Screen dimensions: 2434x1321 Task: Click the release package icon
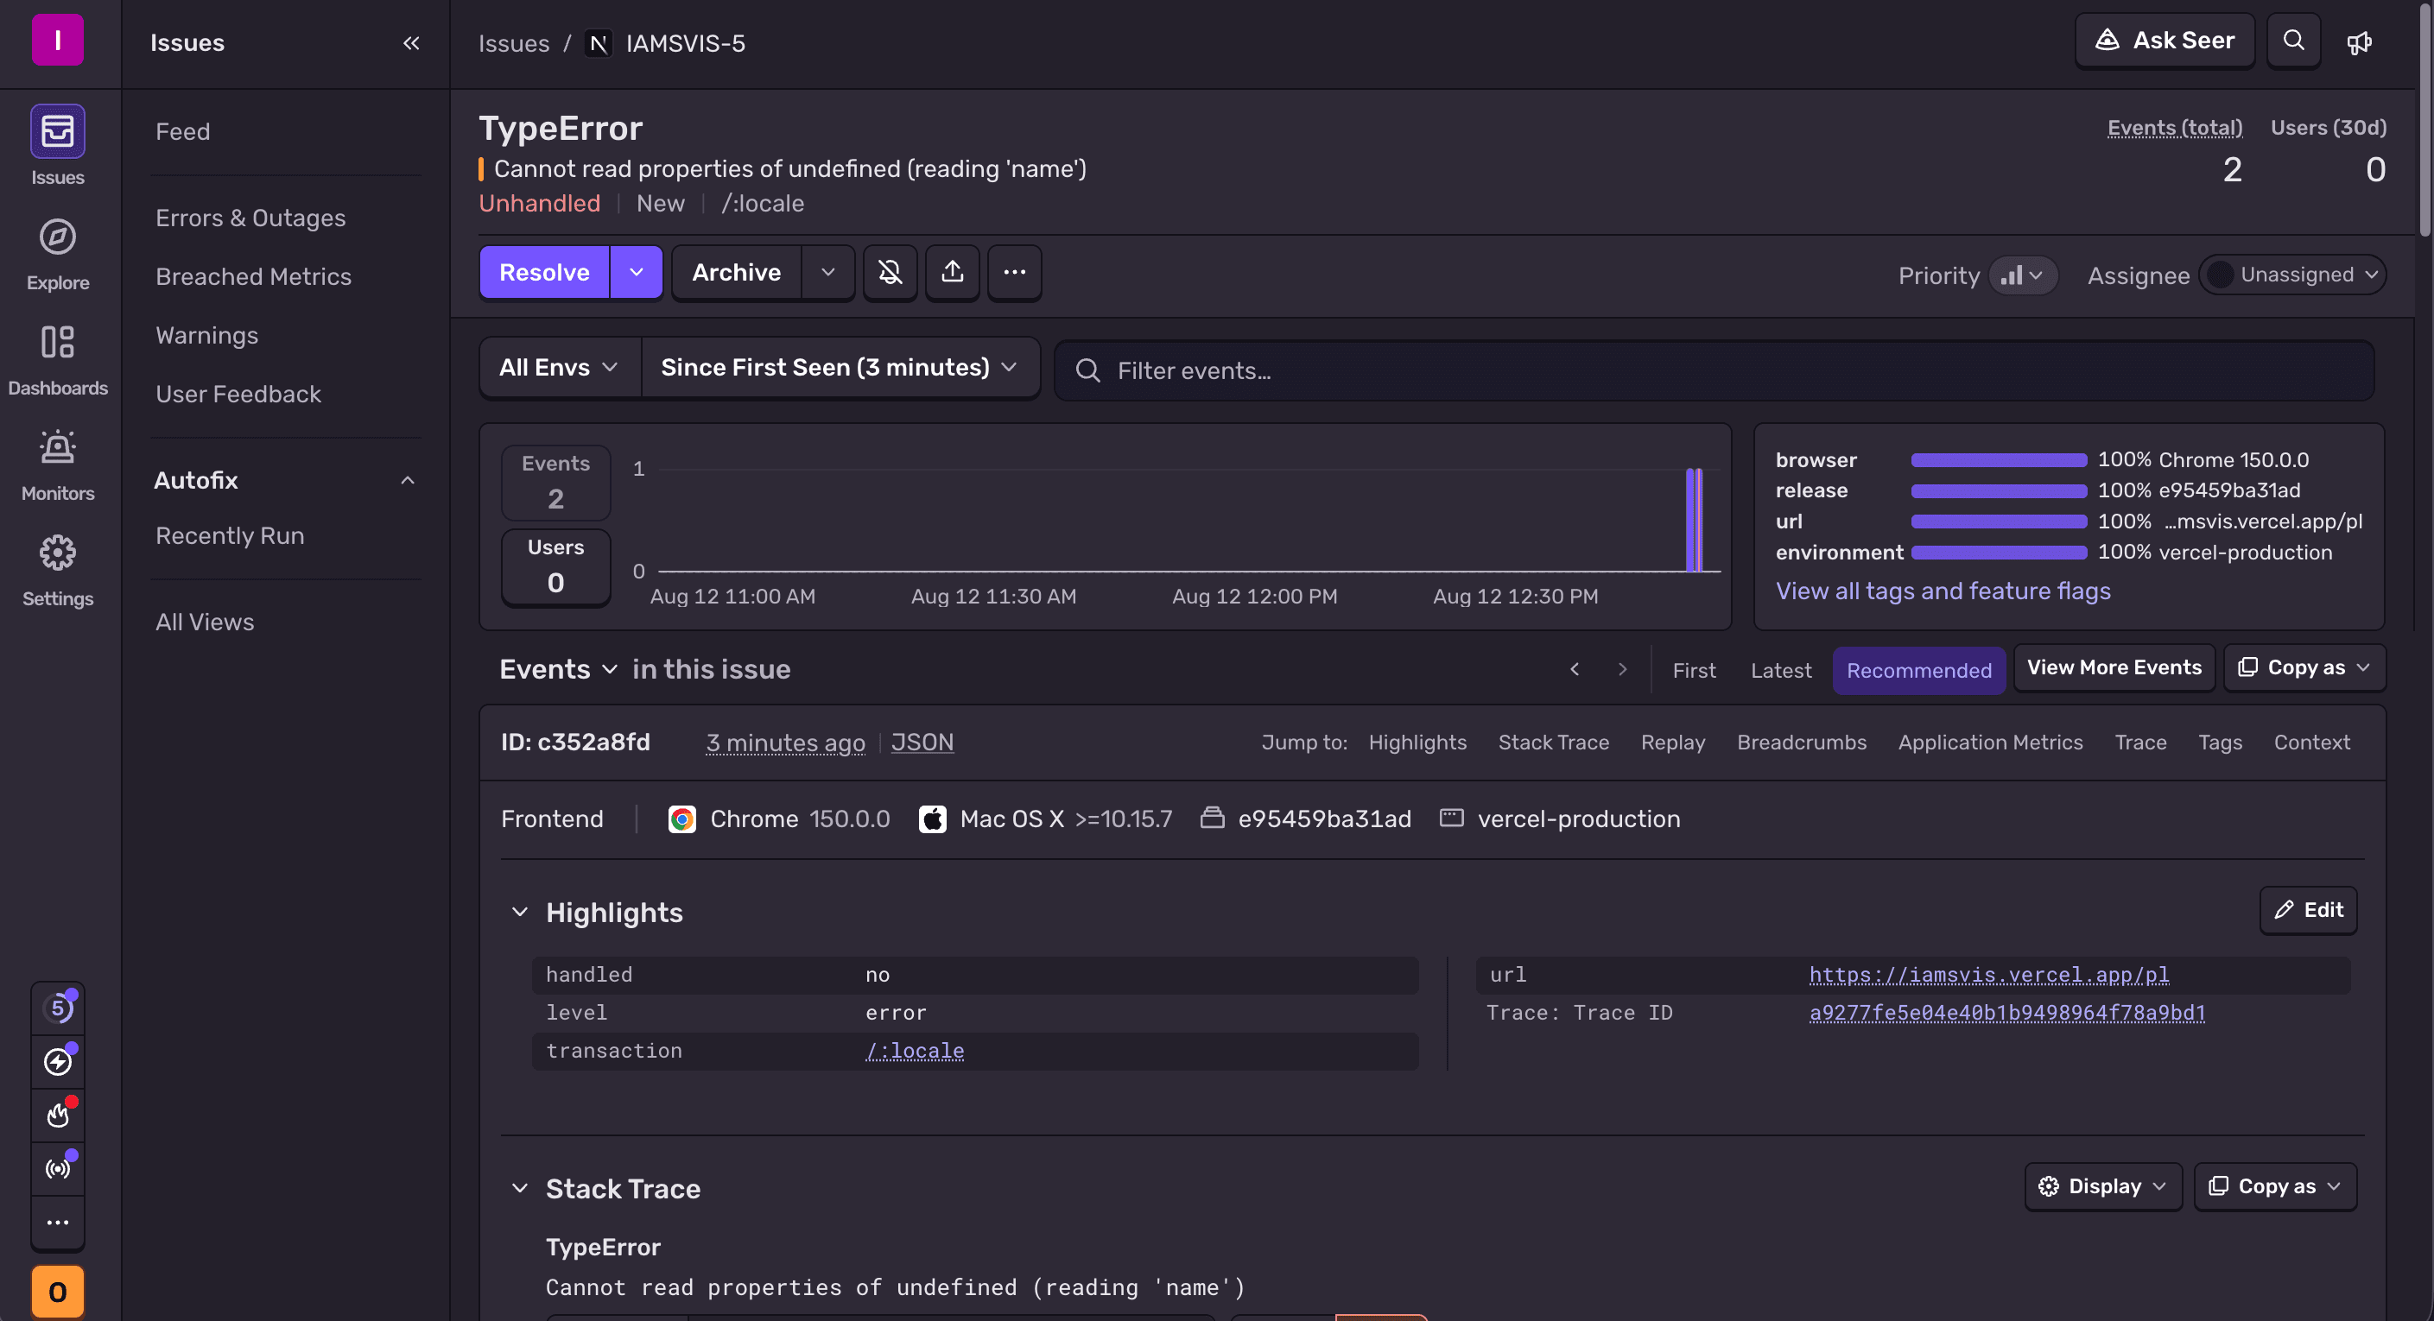pyautogui.click(x=1213, y=818)
